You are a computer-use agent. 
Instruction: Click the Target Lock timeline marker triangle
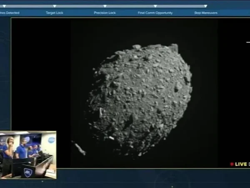pyautogui.click(x=55, y=6)
